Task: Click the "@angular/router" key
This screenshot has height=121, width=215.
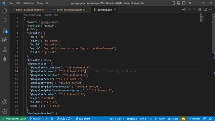Action: tap(43, 94)
